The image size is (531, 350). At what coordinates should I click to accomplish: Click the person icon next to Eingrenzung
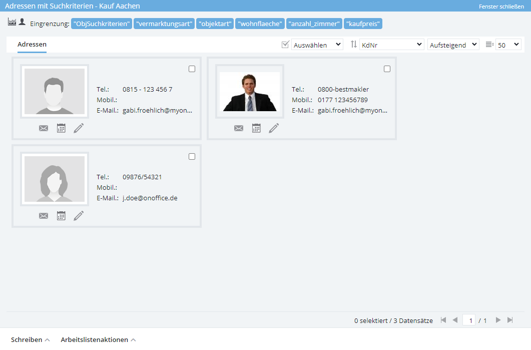click(x=22, y=22)
